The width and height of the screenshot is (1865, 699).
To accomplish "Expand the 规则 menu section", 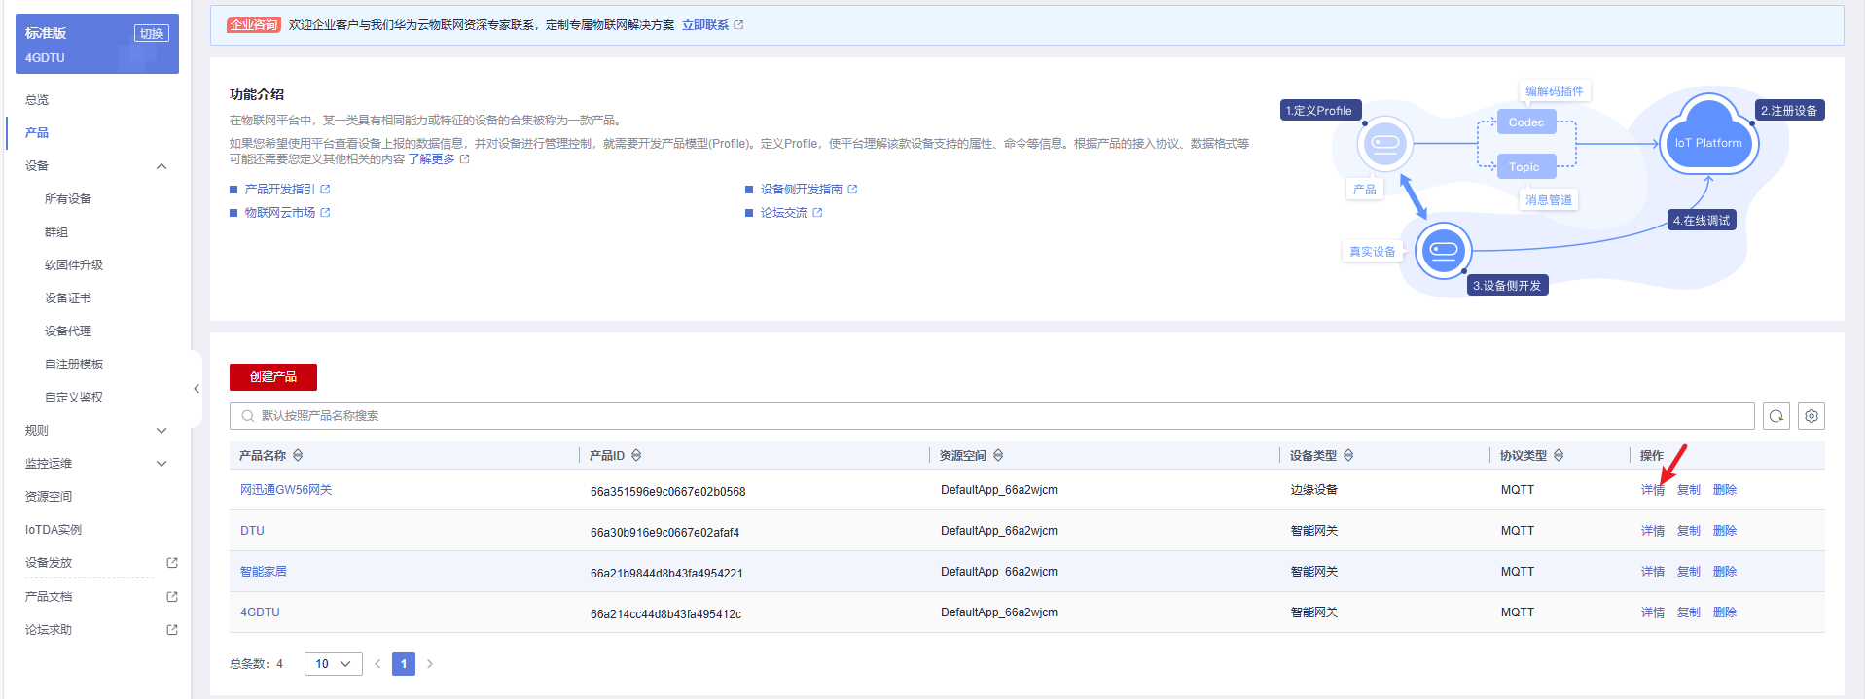I will coord(161,431).
